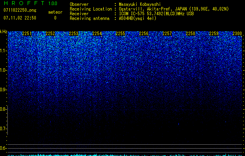245x156 pixels.
Task: Click the 2251 time marker
Action: 27,34
